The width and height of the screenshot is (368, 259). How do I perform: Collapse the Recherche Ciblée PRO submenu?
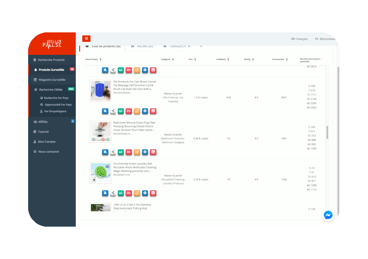pos(52,90)
